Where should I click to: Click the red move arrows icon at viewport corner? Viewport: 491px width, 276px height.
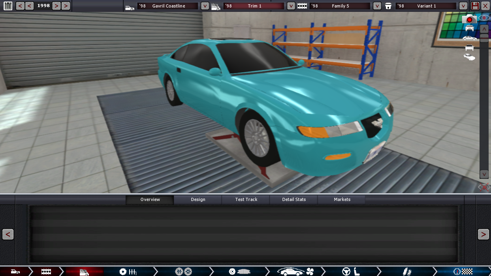coord(484,187)
